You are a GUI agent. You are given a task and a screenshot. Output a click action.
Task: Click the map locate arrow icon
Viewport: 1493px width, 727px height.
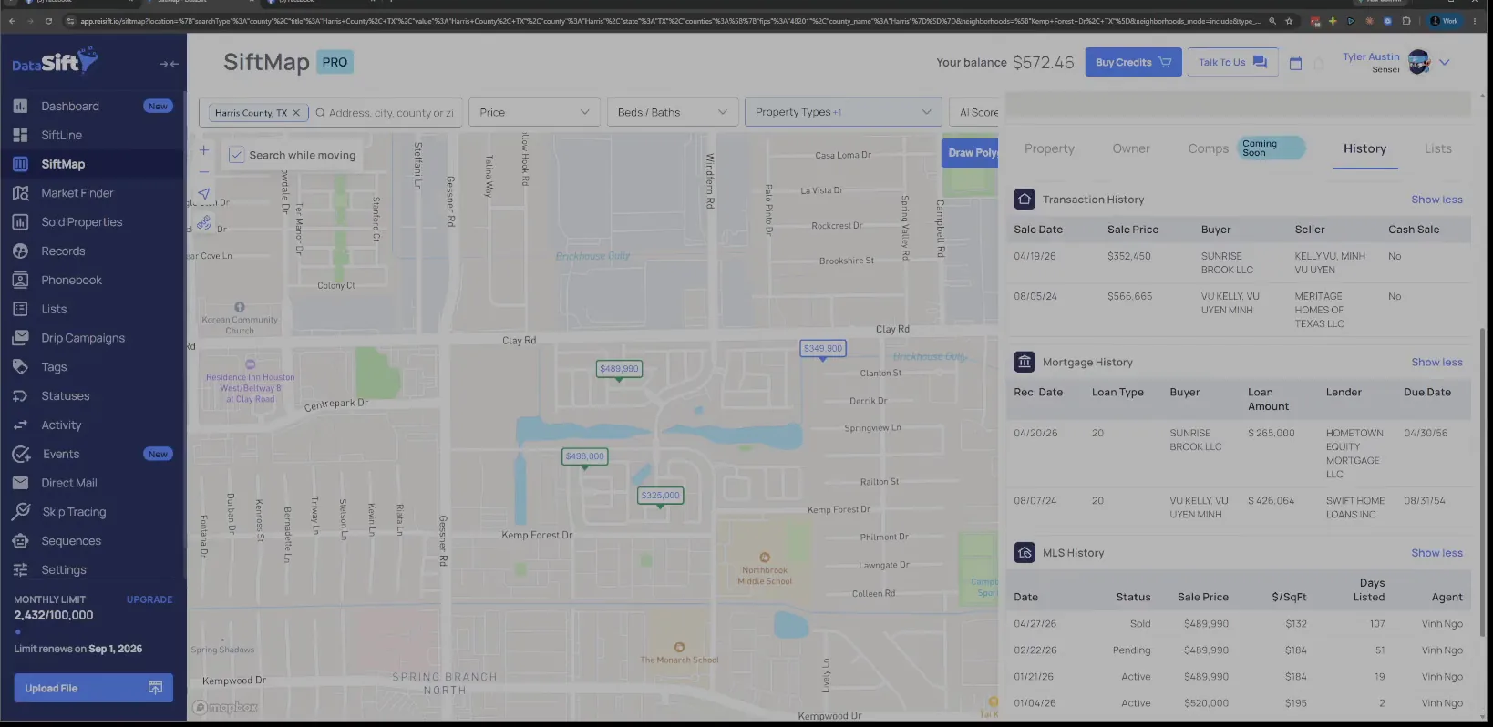coord(204,194)
